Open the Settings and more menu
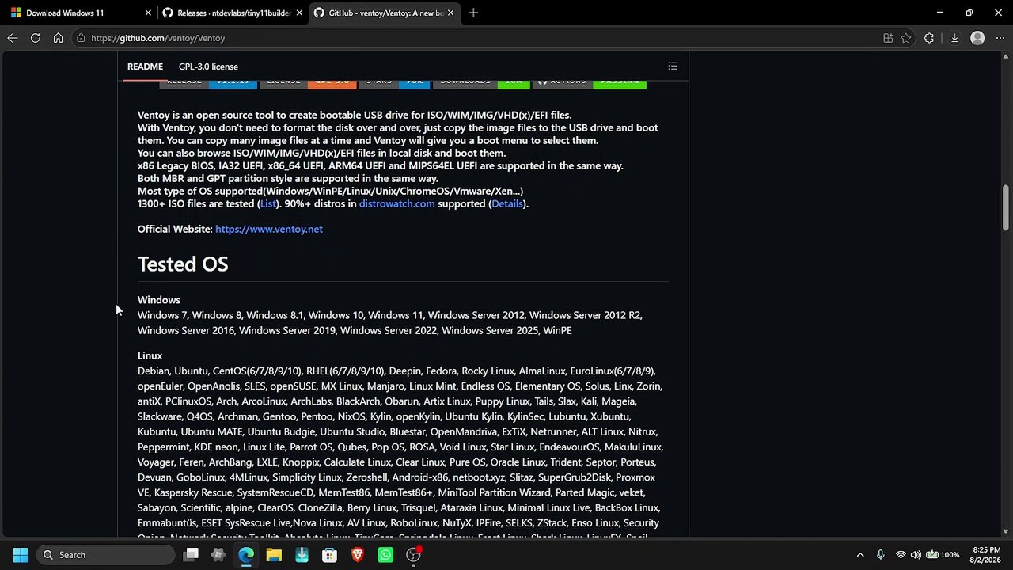 tap(999, 38)
